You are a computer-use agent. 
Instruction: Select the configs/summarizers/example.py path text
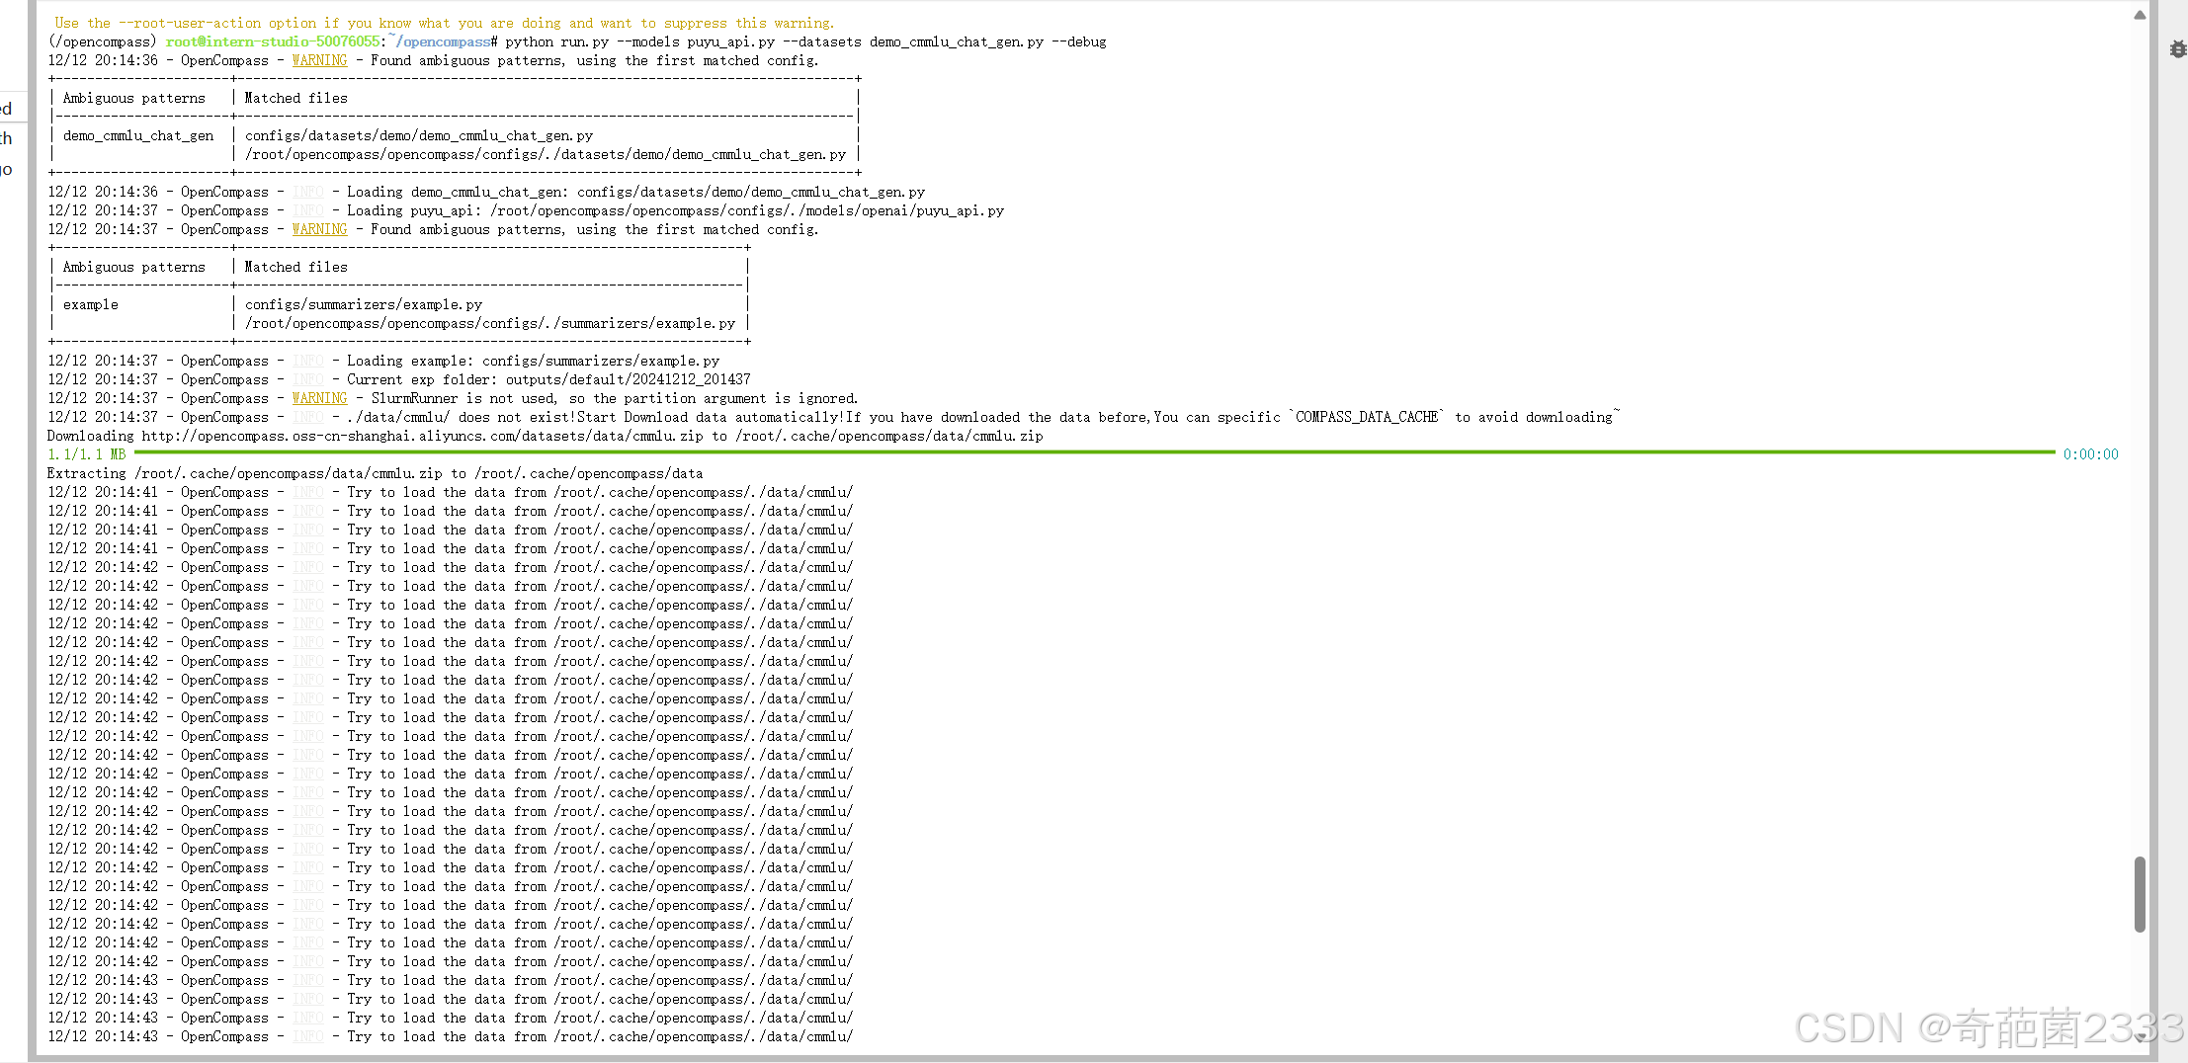pyautogui.click(x=364, y=304)
